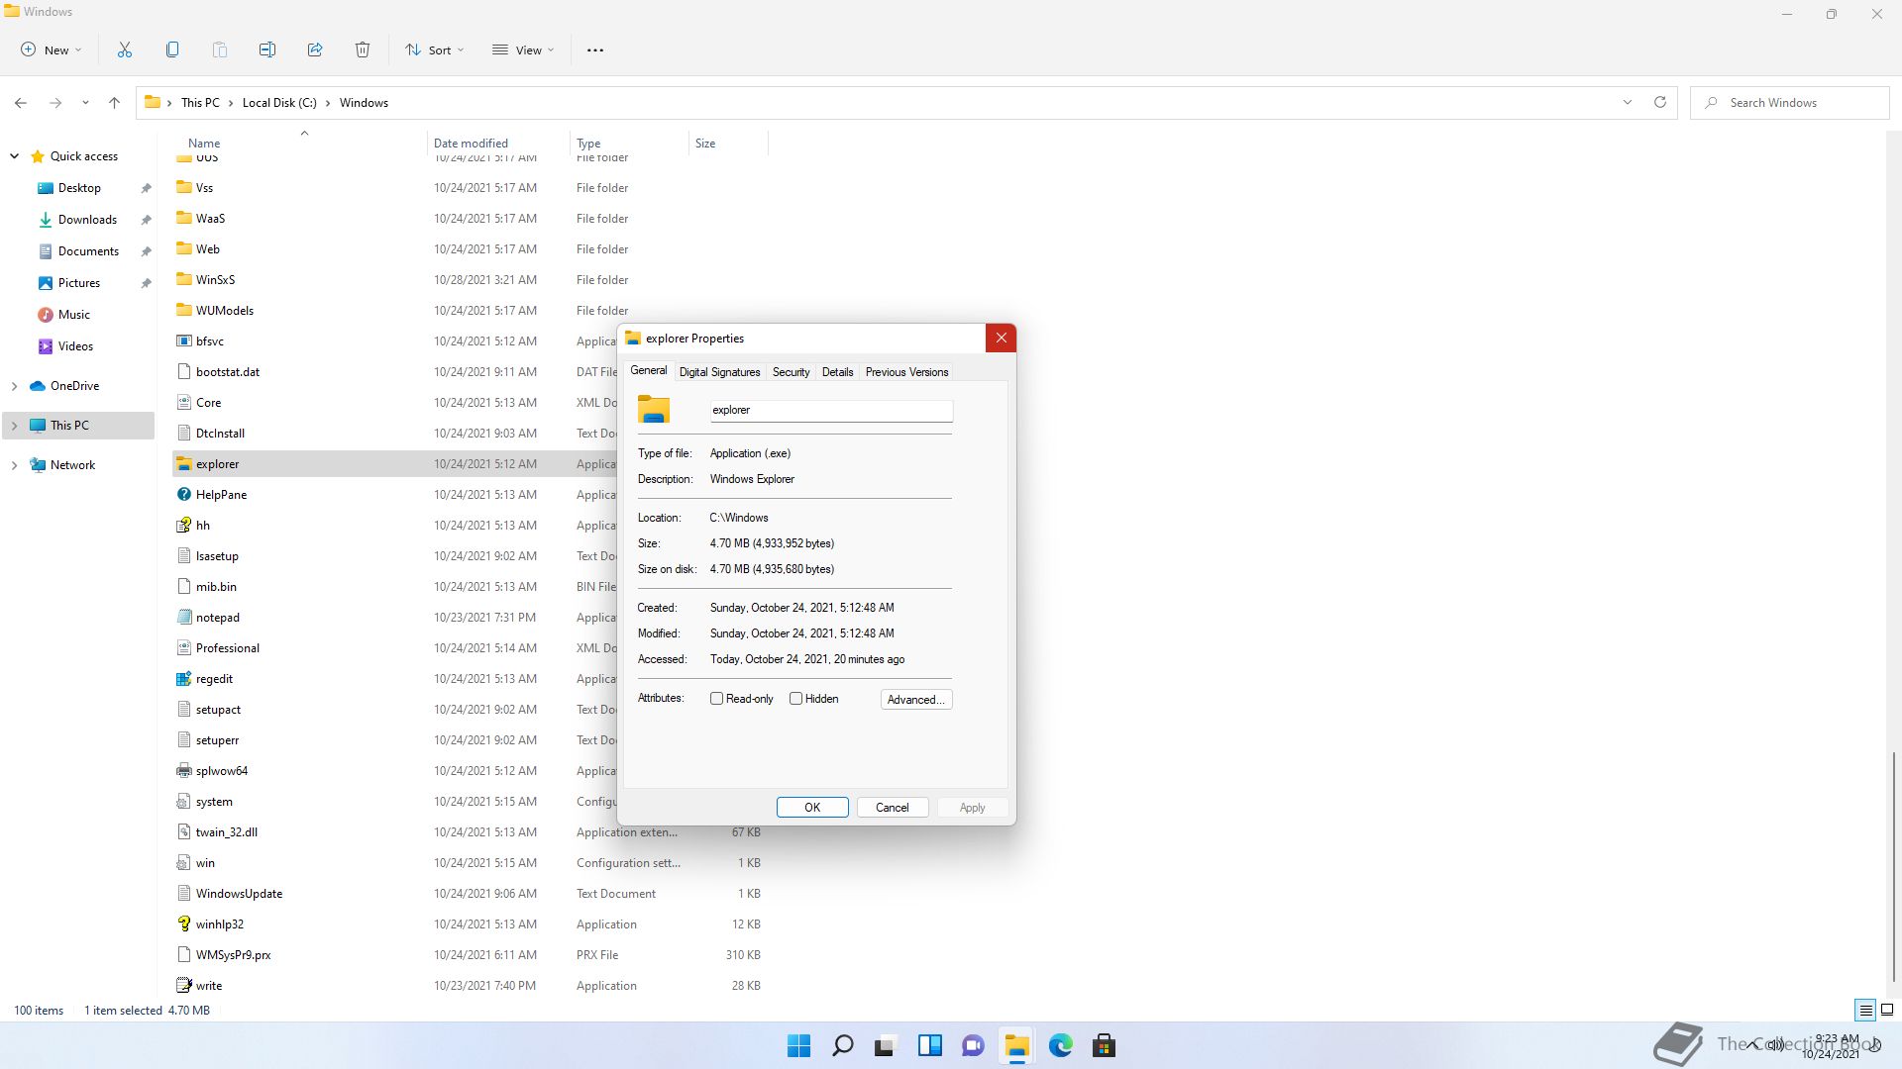Image resolution: width=1902 pixels, height=1069 pixels.
Task: Switch to the Security tab
Action: (791, 372)
